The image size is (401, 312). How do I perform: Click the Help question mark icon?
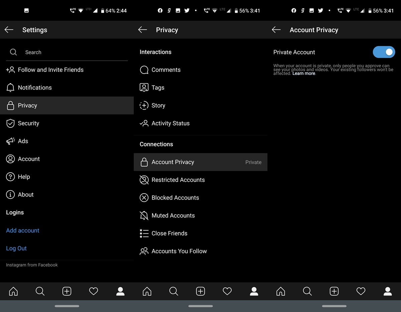click(10, 177)
